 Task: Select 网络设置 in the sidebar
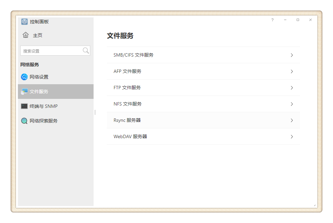[x=56, y=77]
